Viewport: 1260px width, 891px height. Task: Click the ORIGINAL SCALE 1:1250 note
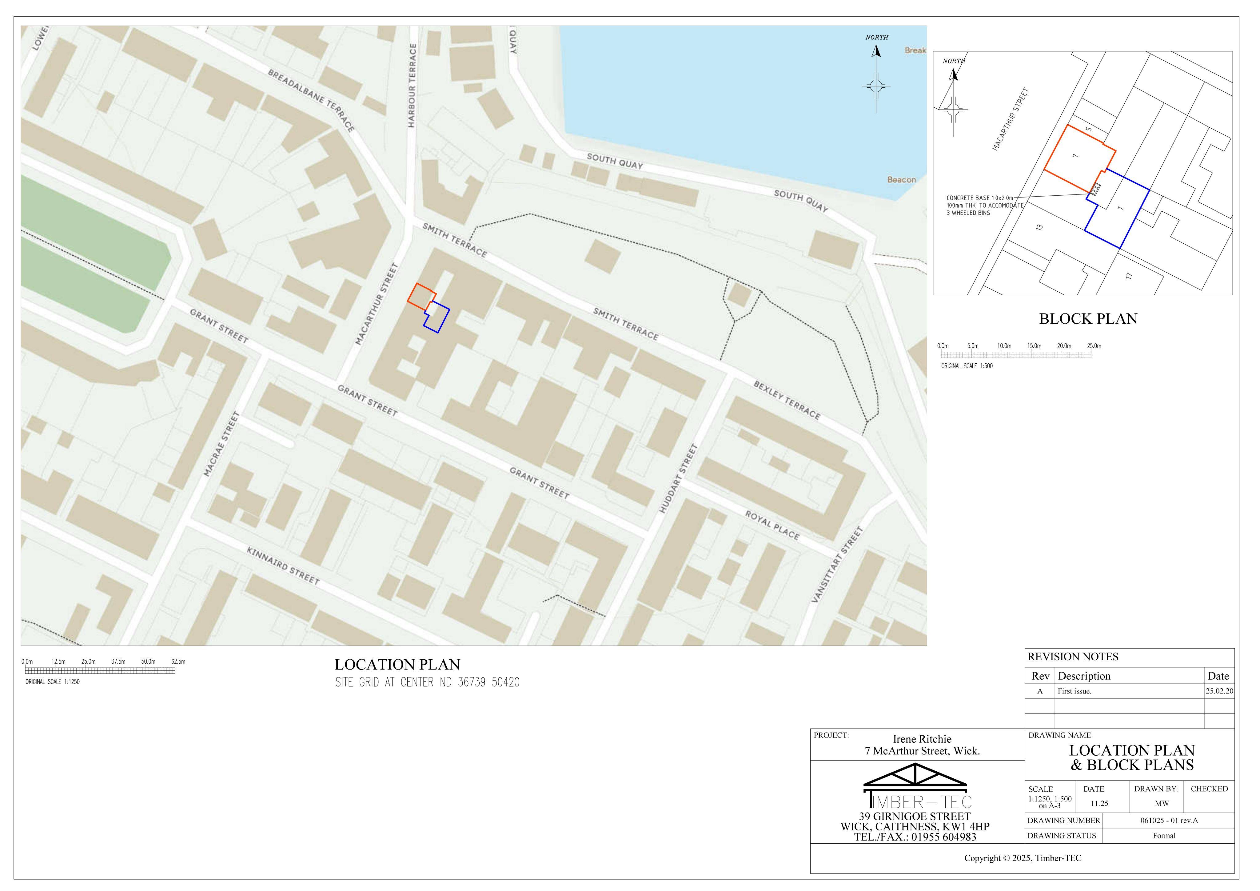52,682
